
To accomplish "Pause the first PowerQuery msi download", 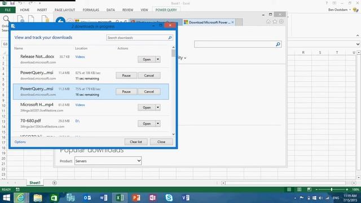I will tap(126, 76).
